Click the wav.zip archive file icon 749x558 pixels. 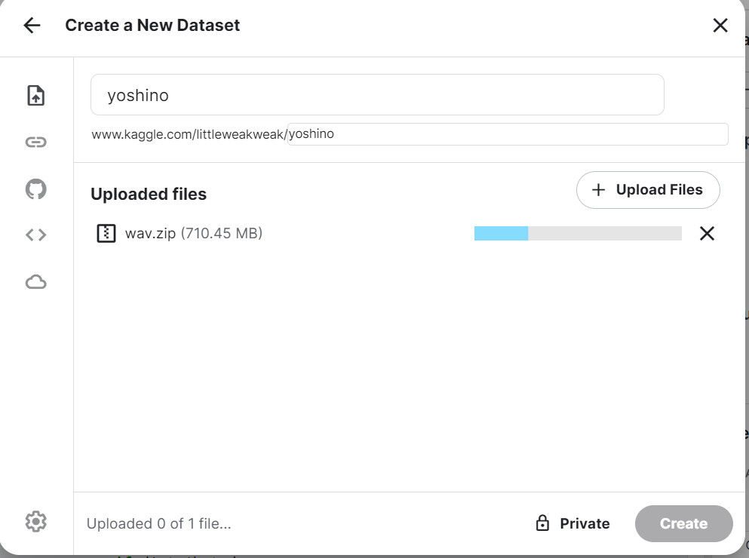[x=106, y=233]
